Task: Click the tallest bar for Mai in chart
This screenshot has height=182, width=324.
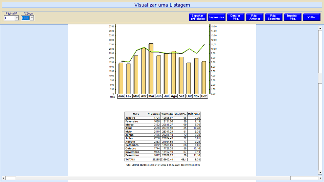Action: pos(151,68)
